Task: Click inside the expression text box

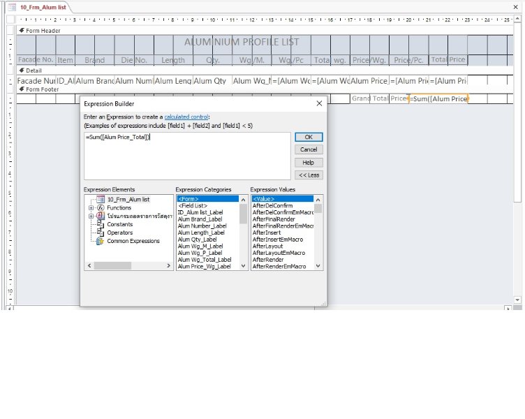Action: point(187,157)
